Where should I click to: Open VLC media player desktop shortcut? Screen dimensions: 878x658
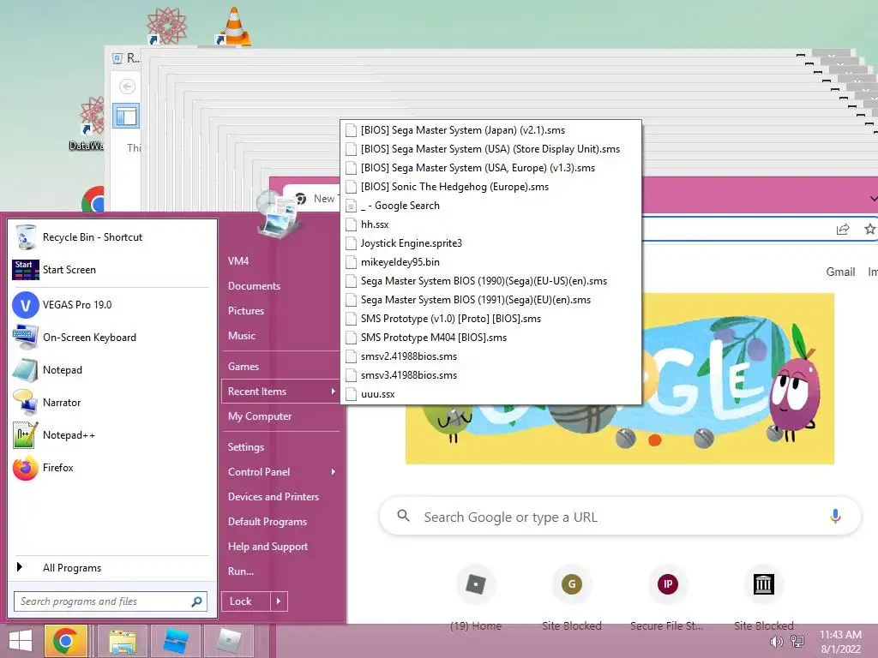233,26
